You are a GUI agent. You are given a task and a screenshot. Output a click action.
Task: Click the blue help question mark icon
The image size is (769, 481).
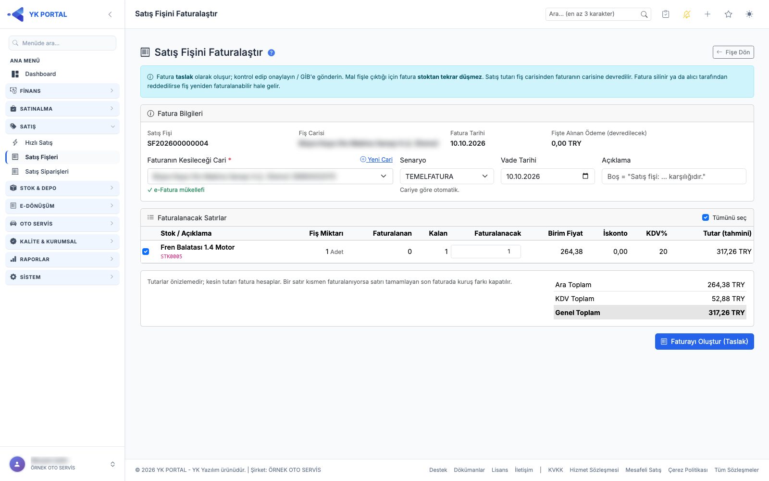coord(272,53)
